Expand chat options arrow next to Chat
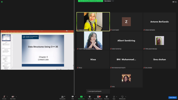The image size is (178, 100). click(x=76, y=97)
